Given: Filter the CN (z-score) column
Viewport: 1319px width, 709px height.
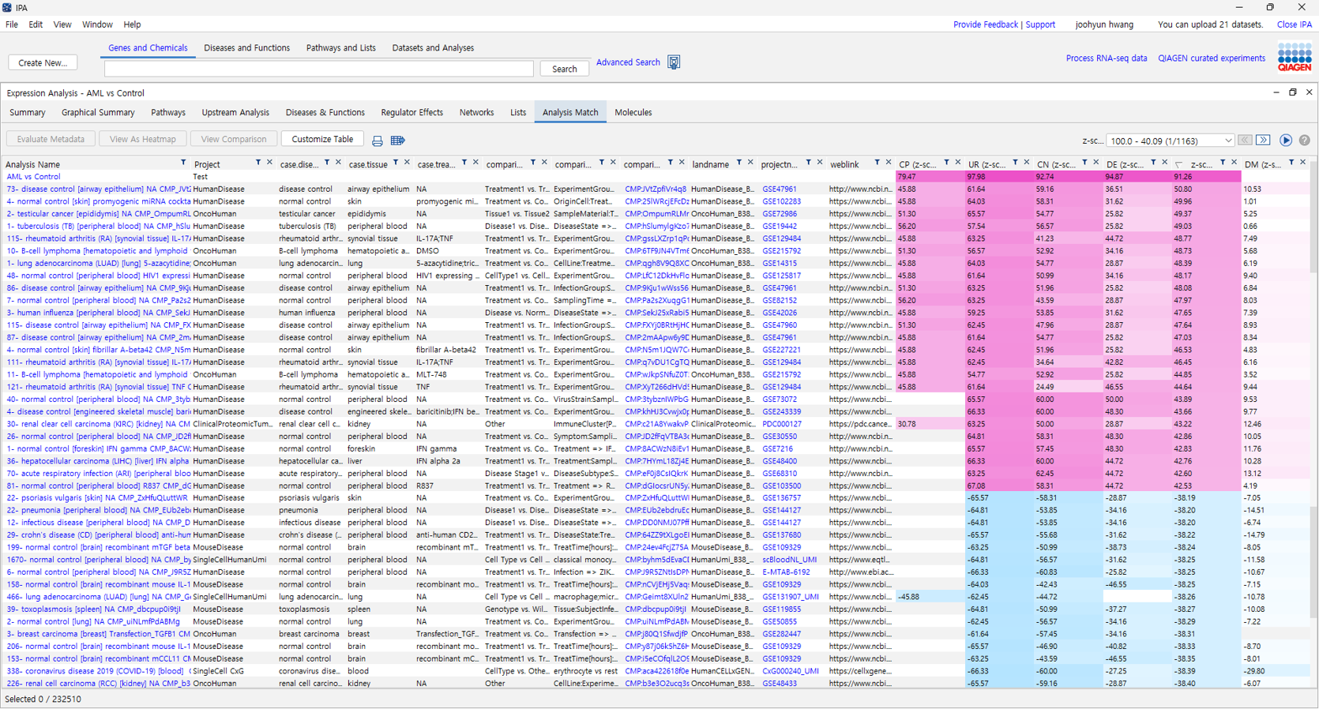Looking at the screenshot, I should [x=1084, y=163].
